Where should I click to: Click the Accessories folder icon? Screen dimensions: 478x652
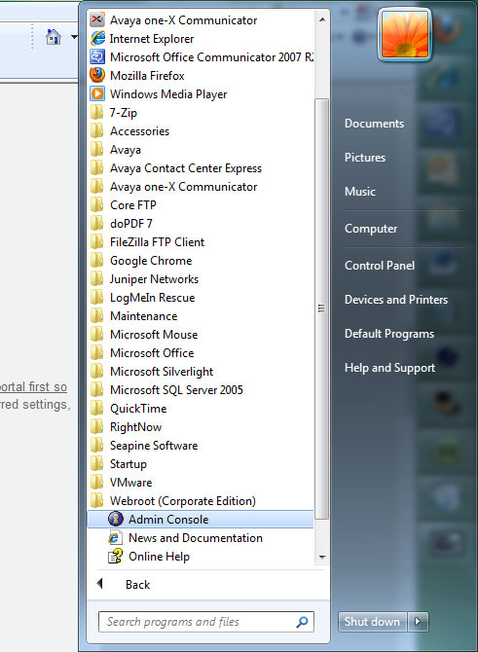point(97,131)
